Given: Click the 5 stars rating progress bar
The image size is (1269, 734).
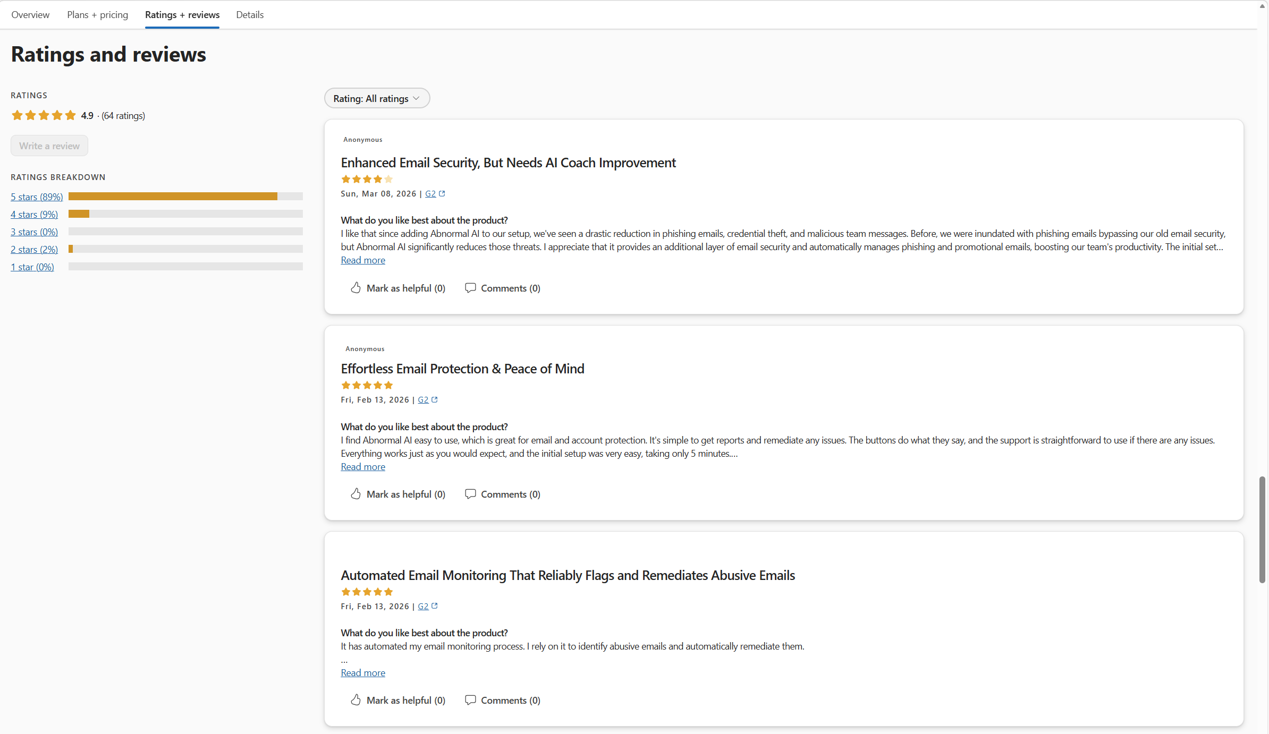Looking at the screenshot, I should click(x=185, y=197).
